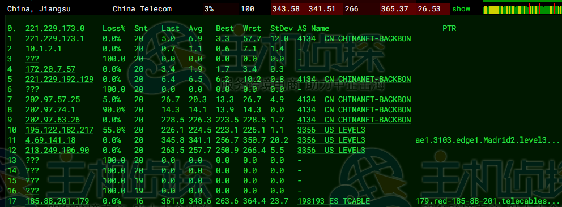The image size is (562, 207).
Task: Open hop 1 IP 221.229.173.1
Action: tap(55, 38)
